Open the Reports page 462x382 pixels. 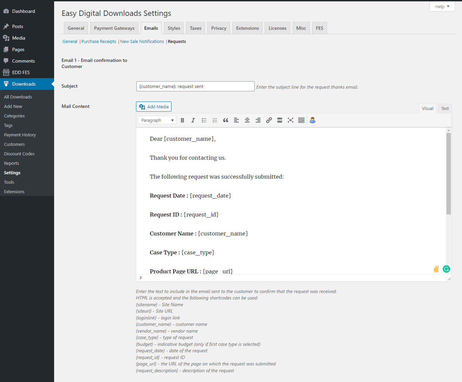[11, 163]
